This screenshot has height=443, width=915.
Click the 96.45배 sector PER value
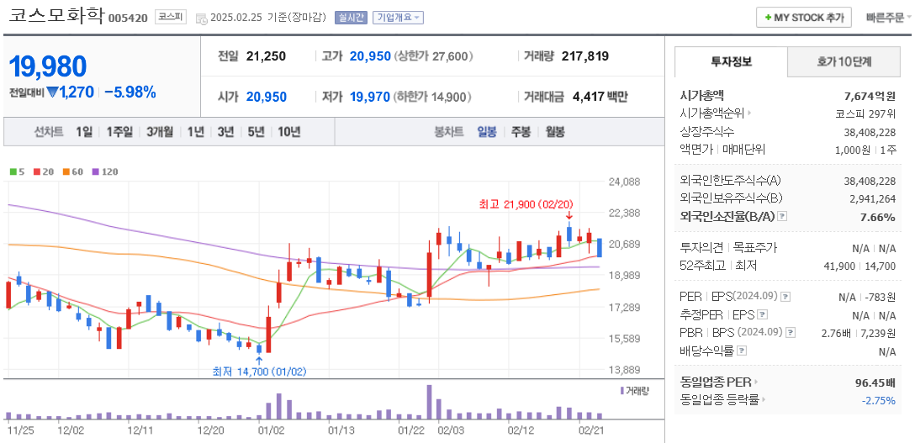click(x=875, y=383)
